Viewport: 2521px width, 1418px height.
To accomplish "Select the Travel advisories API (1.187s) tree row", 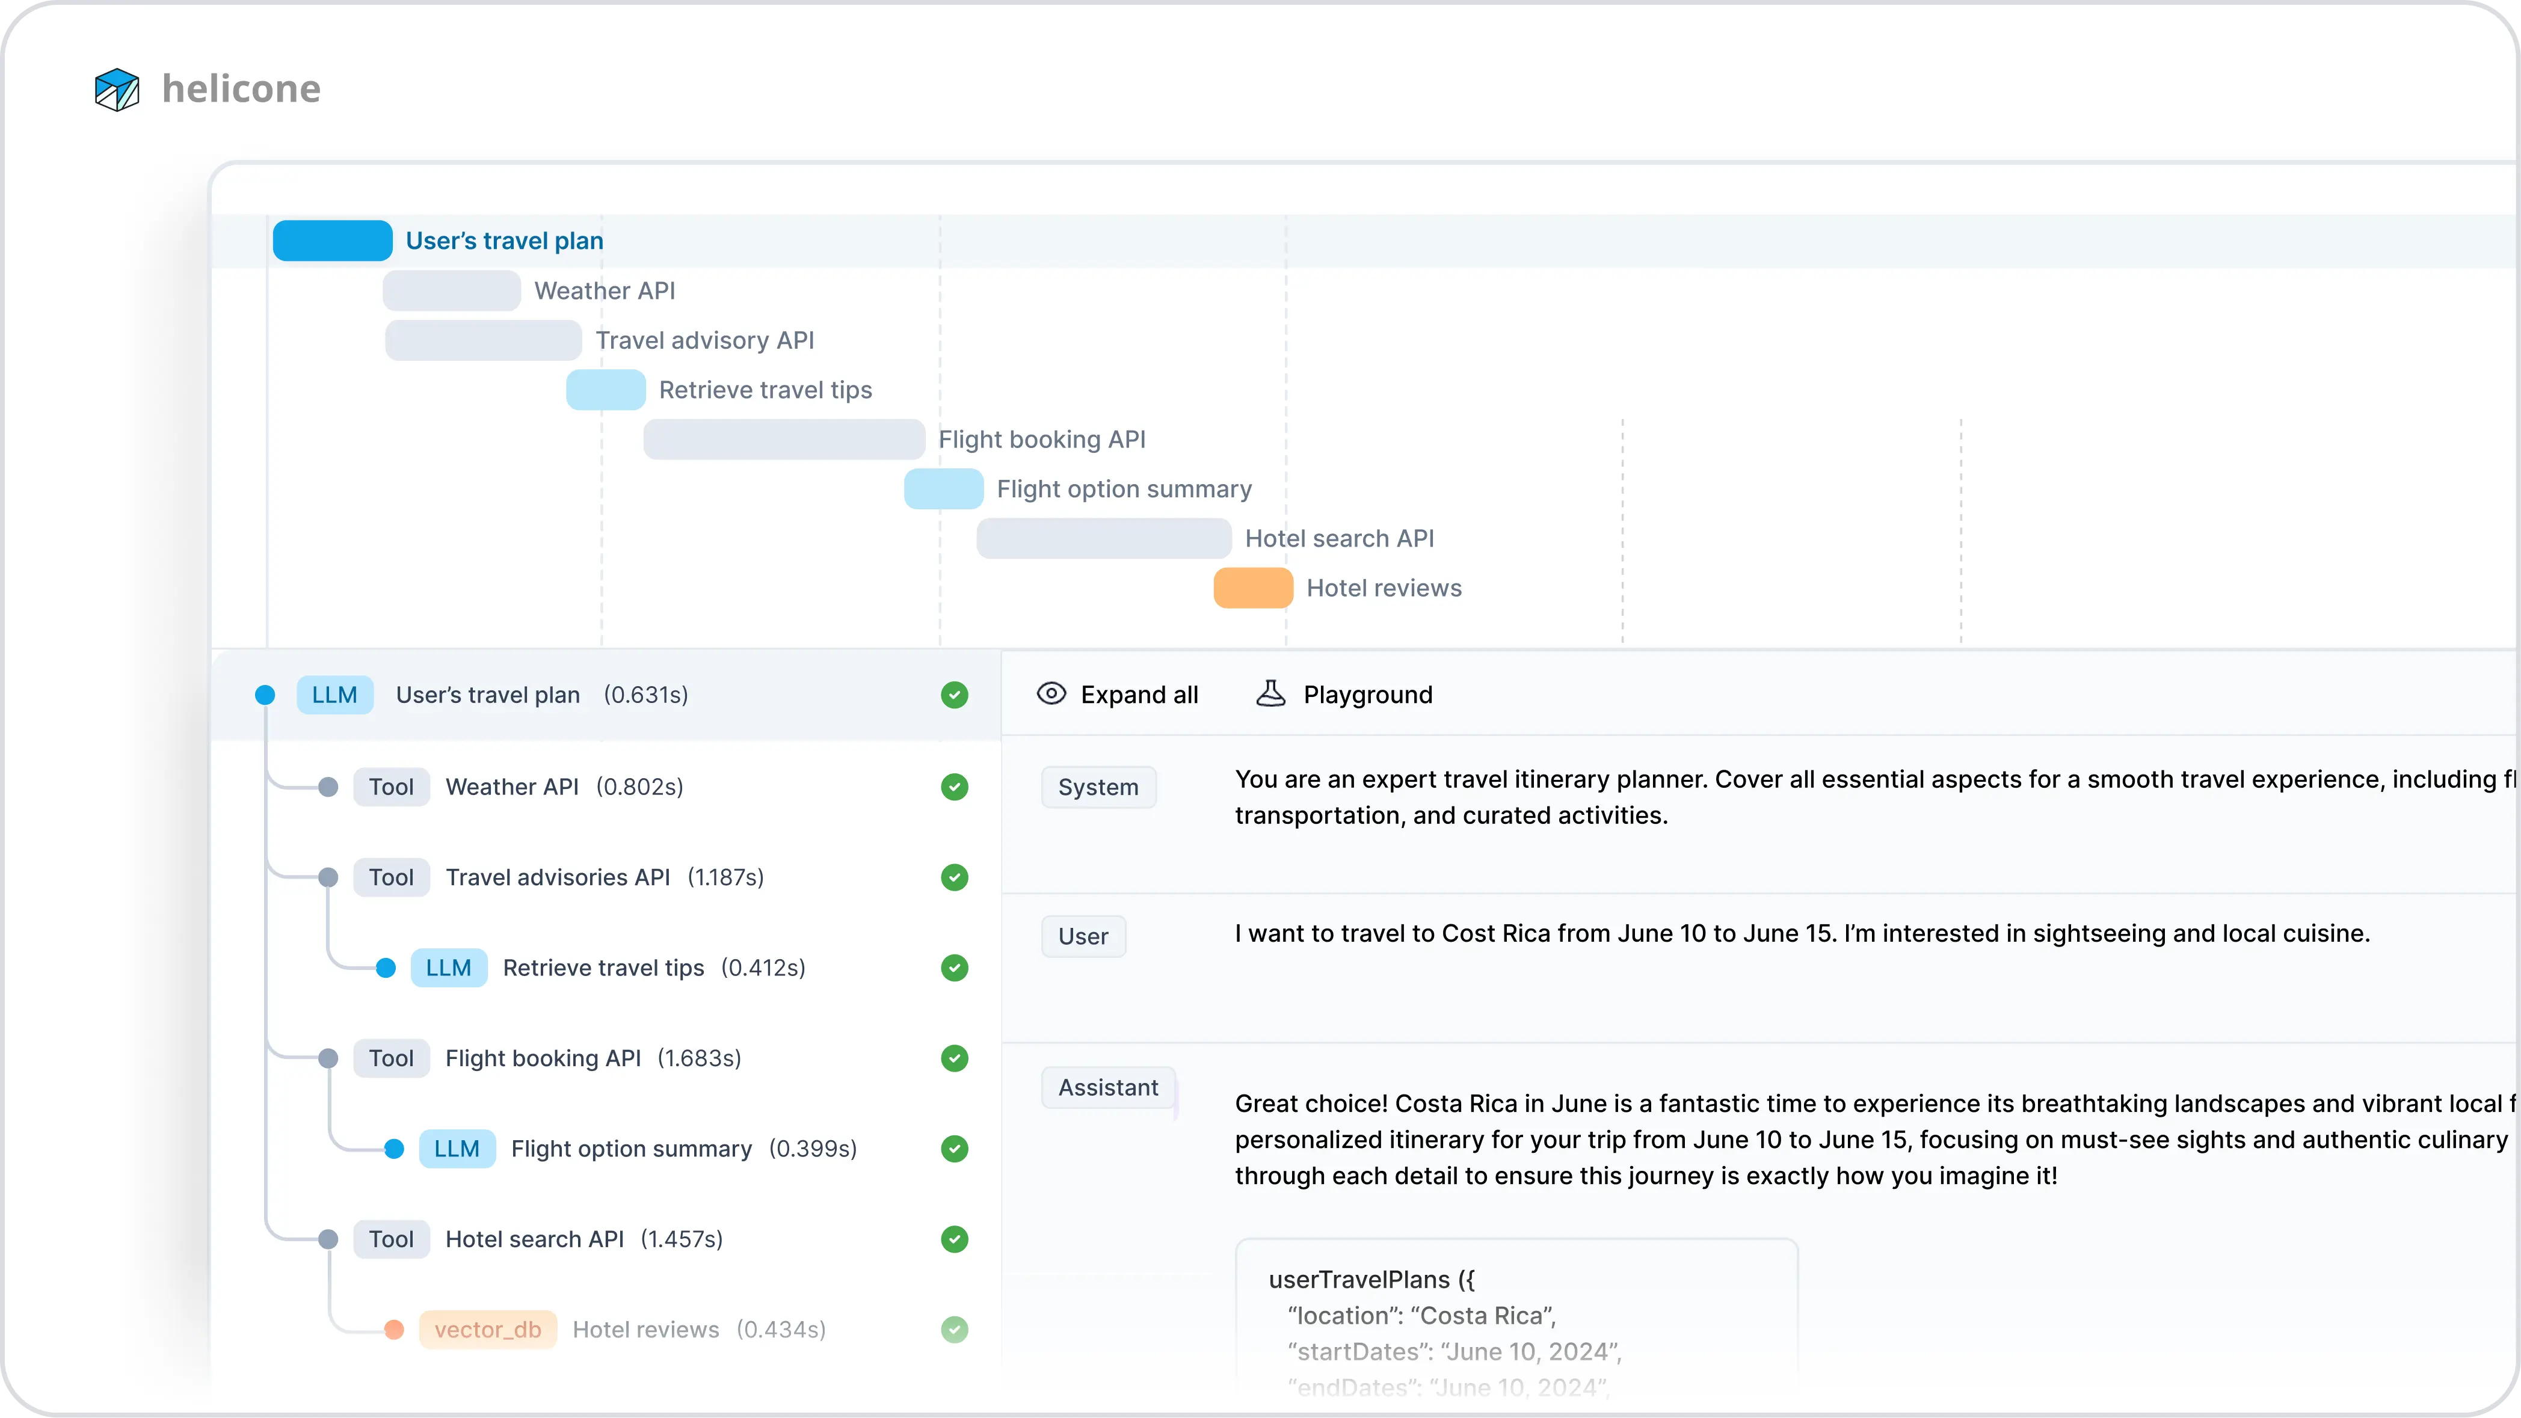I will point(607,878).
